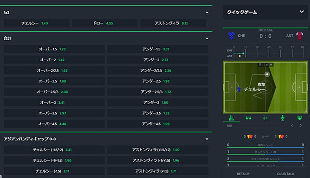Click the Chelsea team jersey icon
The image size is (310, 178).
(x=232, y=36)
